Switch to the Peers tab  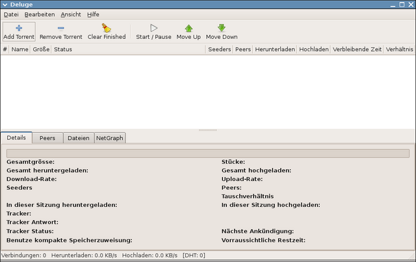[x=47, y=138]
